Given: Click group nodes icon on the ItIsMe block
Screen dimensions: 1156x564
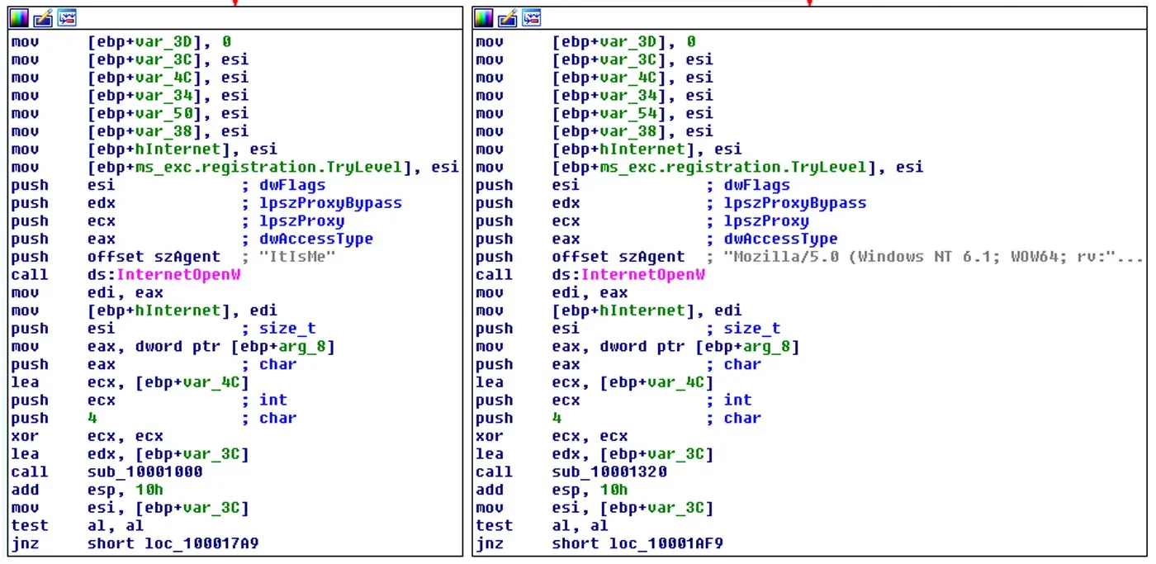Looking at the screenshot, I should point(66,17).
